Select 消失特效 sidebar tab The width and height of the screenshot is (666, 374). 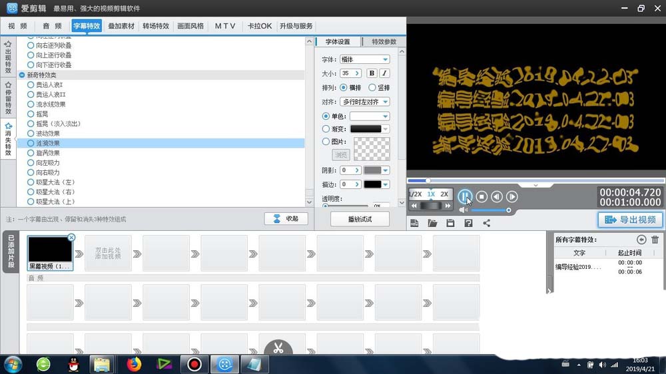pyautogui.click(x=8, y=139)
